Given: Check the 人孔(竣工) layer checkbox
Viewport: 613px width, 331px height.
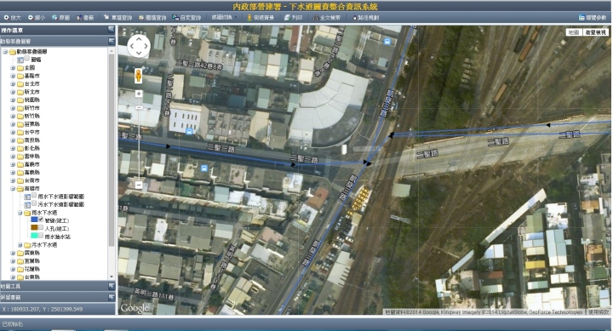Looking at the screenshot, I should pyautogui.click(x=41, y=228).
